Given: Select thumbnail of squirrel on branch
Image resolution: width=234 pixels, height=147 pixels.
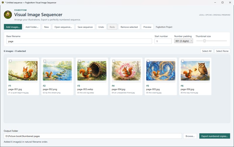Looking at the screenshot, I should [23, 71].
